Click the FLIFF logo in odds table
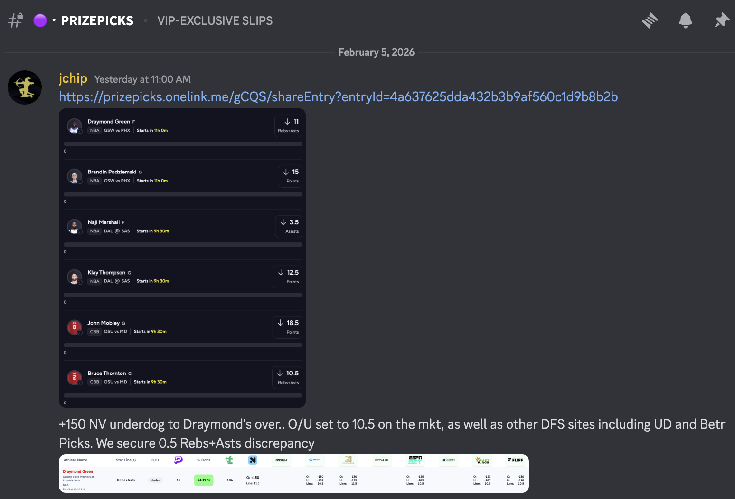 515,460
